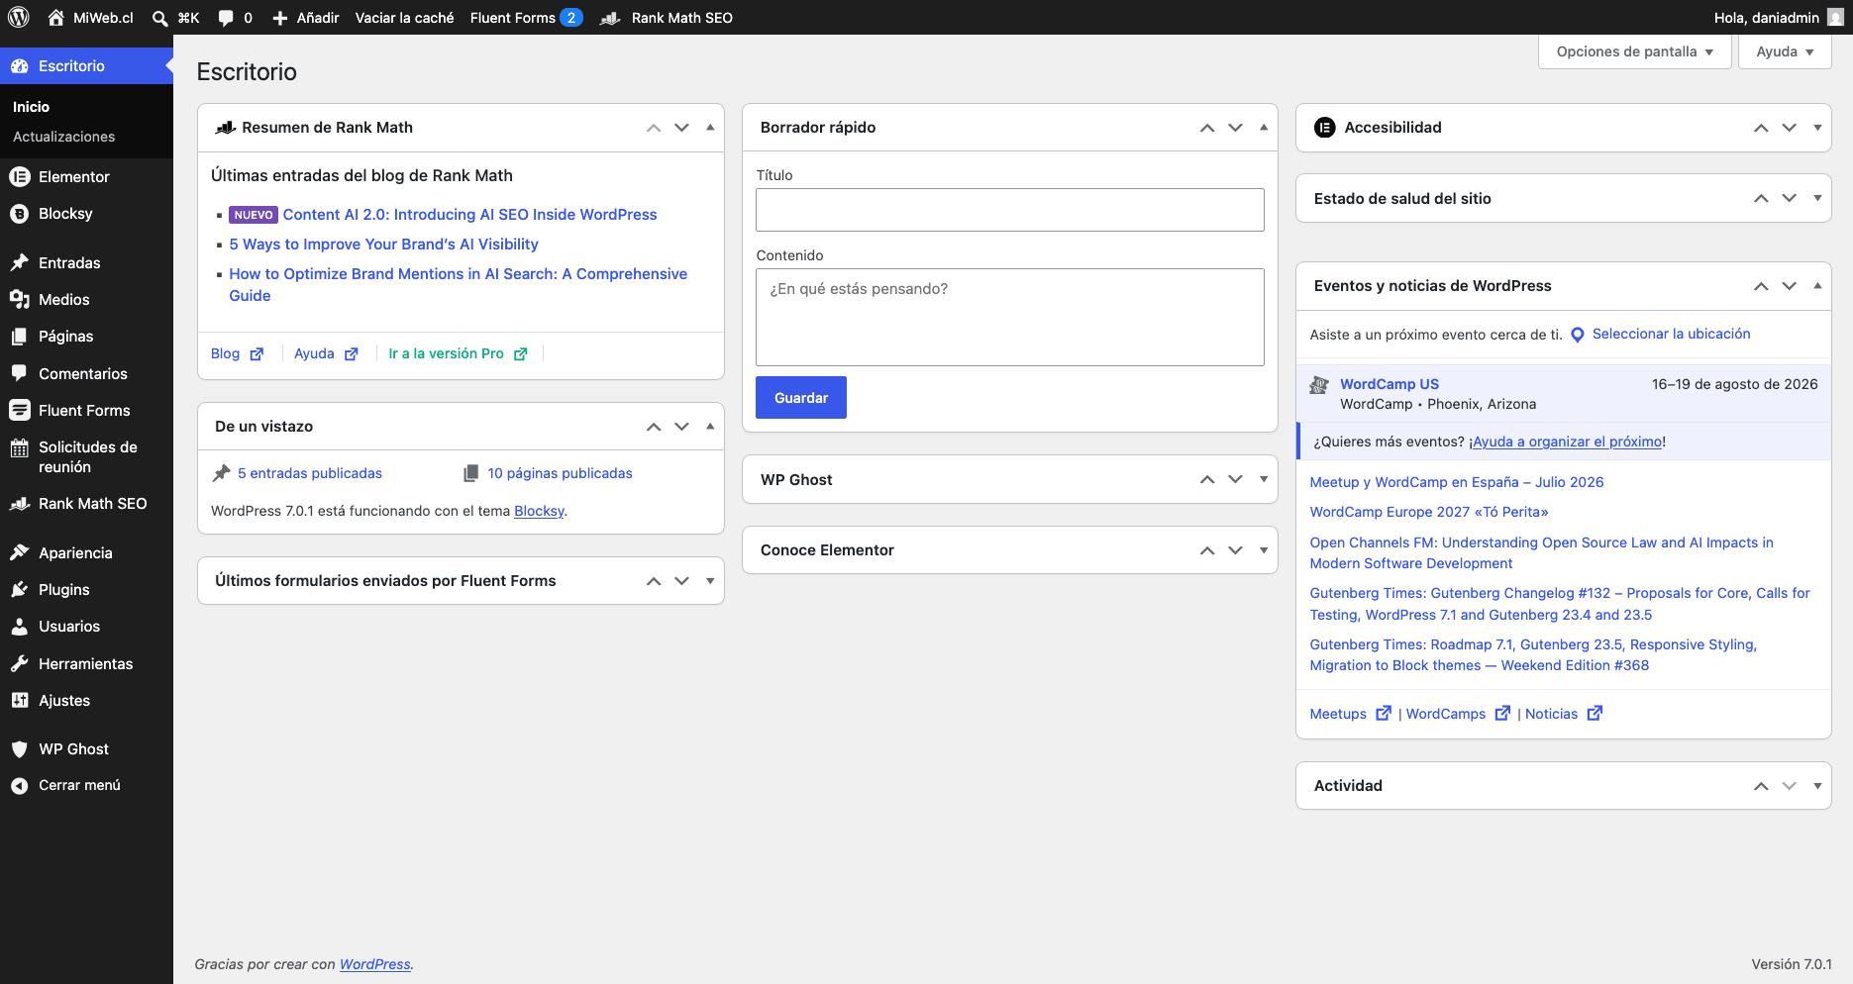Open Vaciar la caché in admin bar
The image size is (1853, 984).
tap(404, 18)
